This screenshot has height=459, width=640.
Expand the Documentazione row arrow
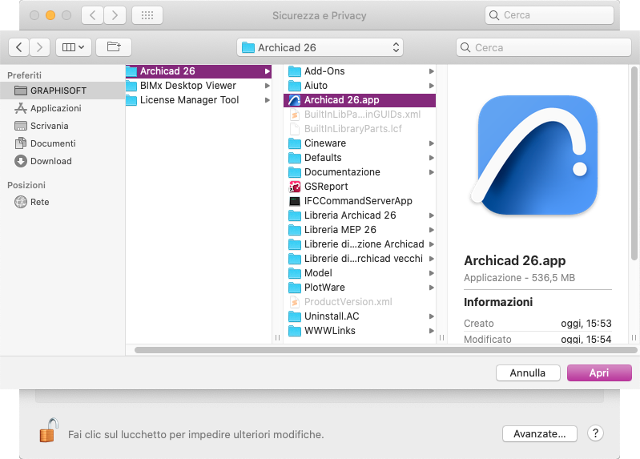(x=432, y=172)
